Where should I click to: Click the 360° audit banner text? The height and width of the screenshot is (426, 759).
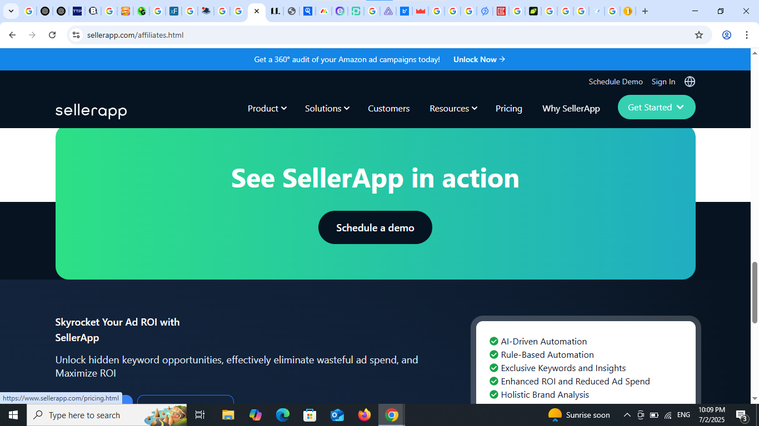coord(347,59)
